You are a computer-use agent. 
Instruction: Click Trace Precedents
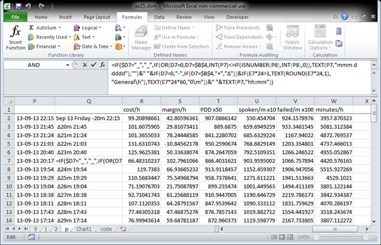coord(238,28)
